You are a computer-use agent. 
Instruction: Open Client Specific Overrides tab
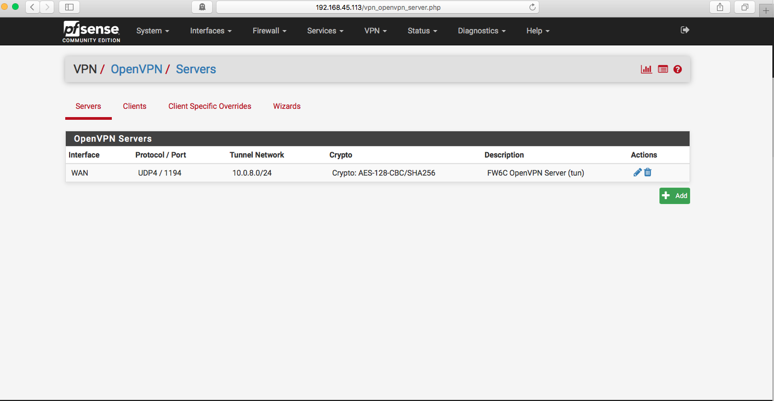pyautogui.click(x=210, y=106)
